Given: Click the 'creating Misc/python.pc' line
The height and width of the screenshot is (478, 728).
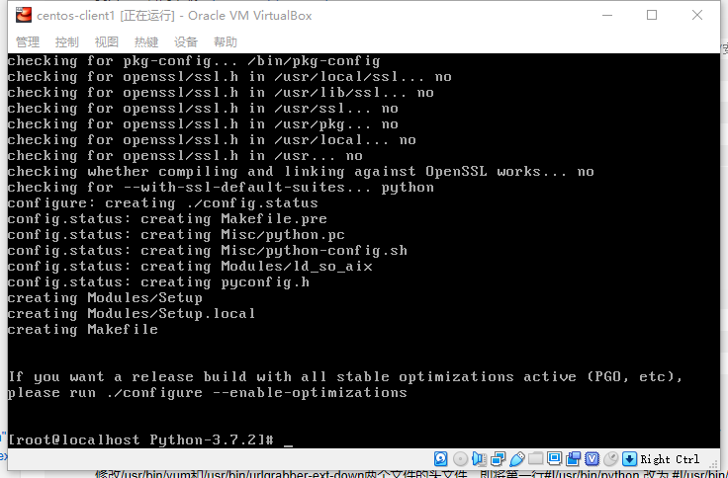Looking at the screenshot, I should [x=176, y=235].
